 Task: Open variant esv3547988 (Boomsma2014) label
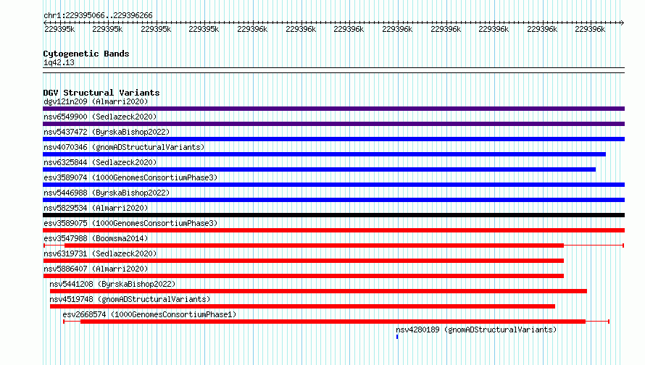click(96, 238)
